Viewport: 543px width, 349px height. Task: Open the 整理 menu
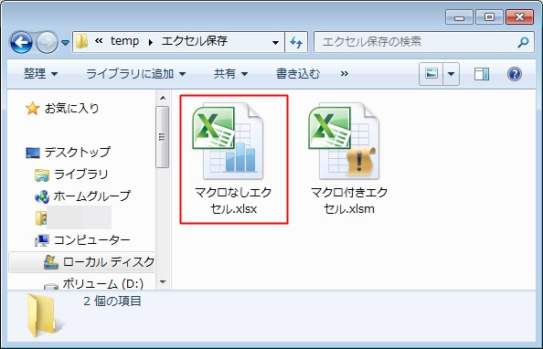point(40,74)
